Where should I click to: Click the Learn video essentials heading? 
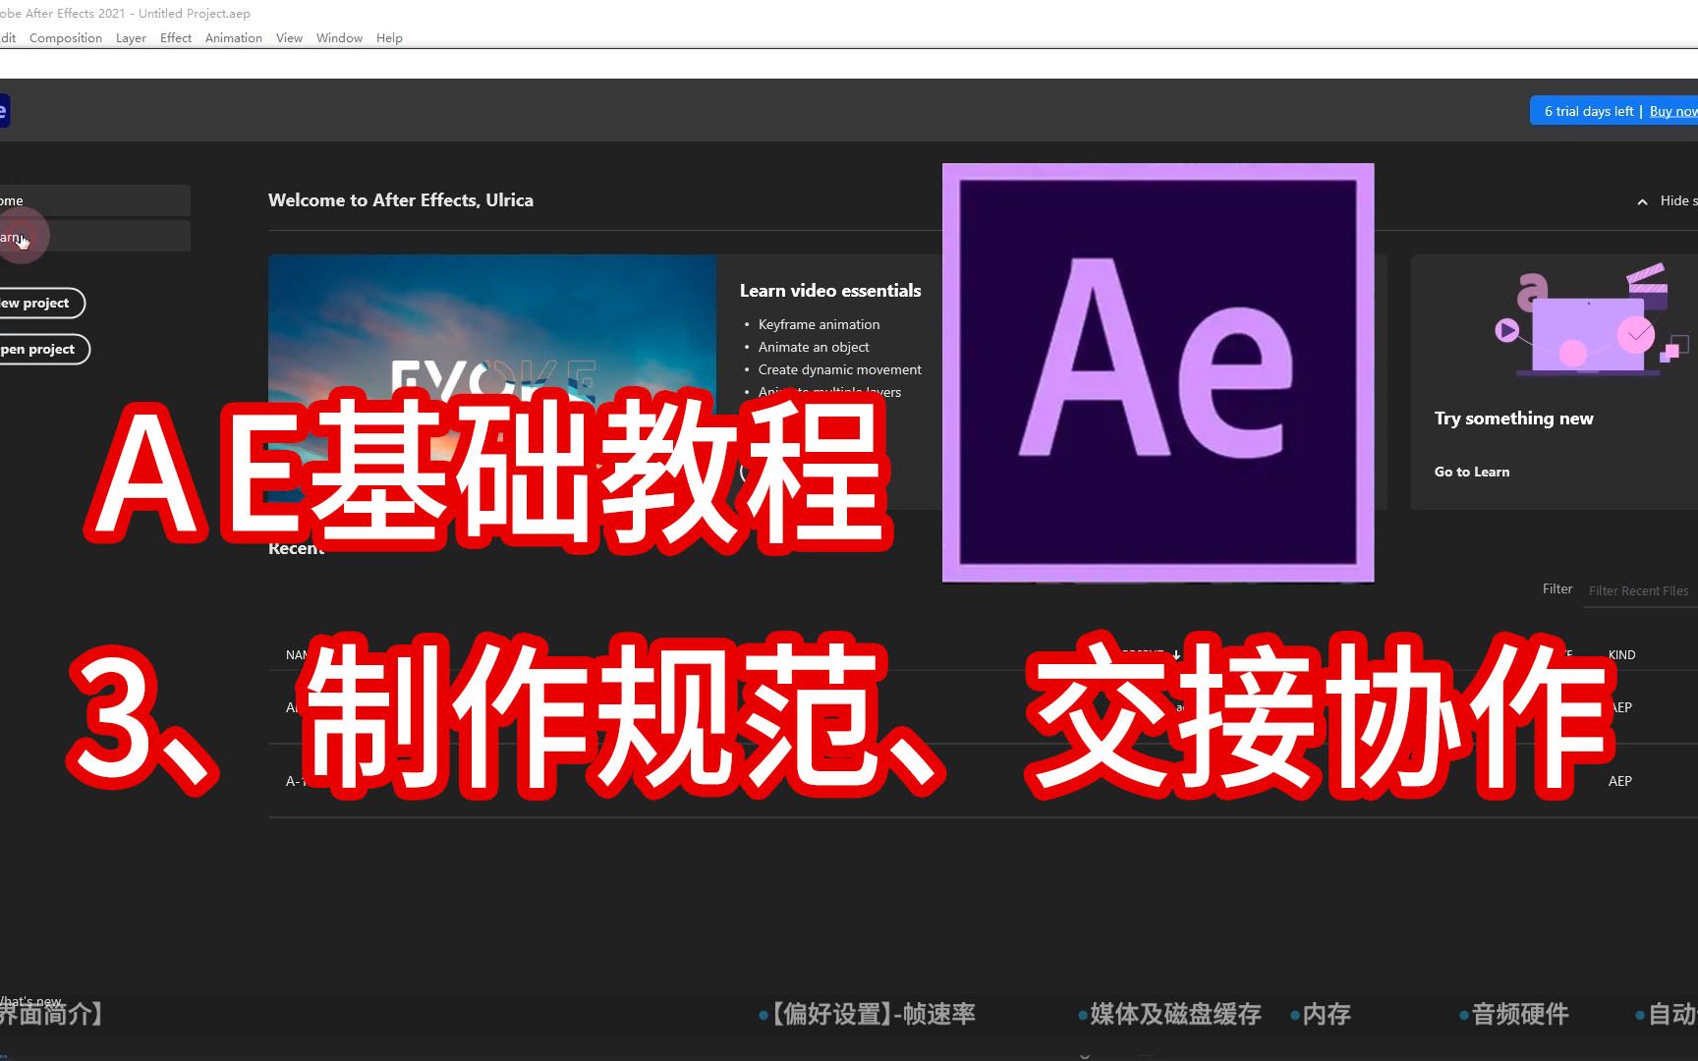[830, 291]
